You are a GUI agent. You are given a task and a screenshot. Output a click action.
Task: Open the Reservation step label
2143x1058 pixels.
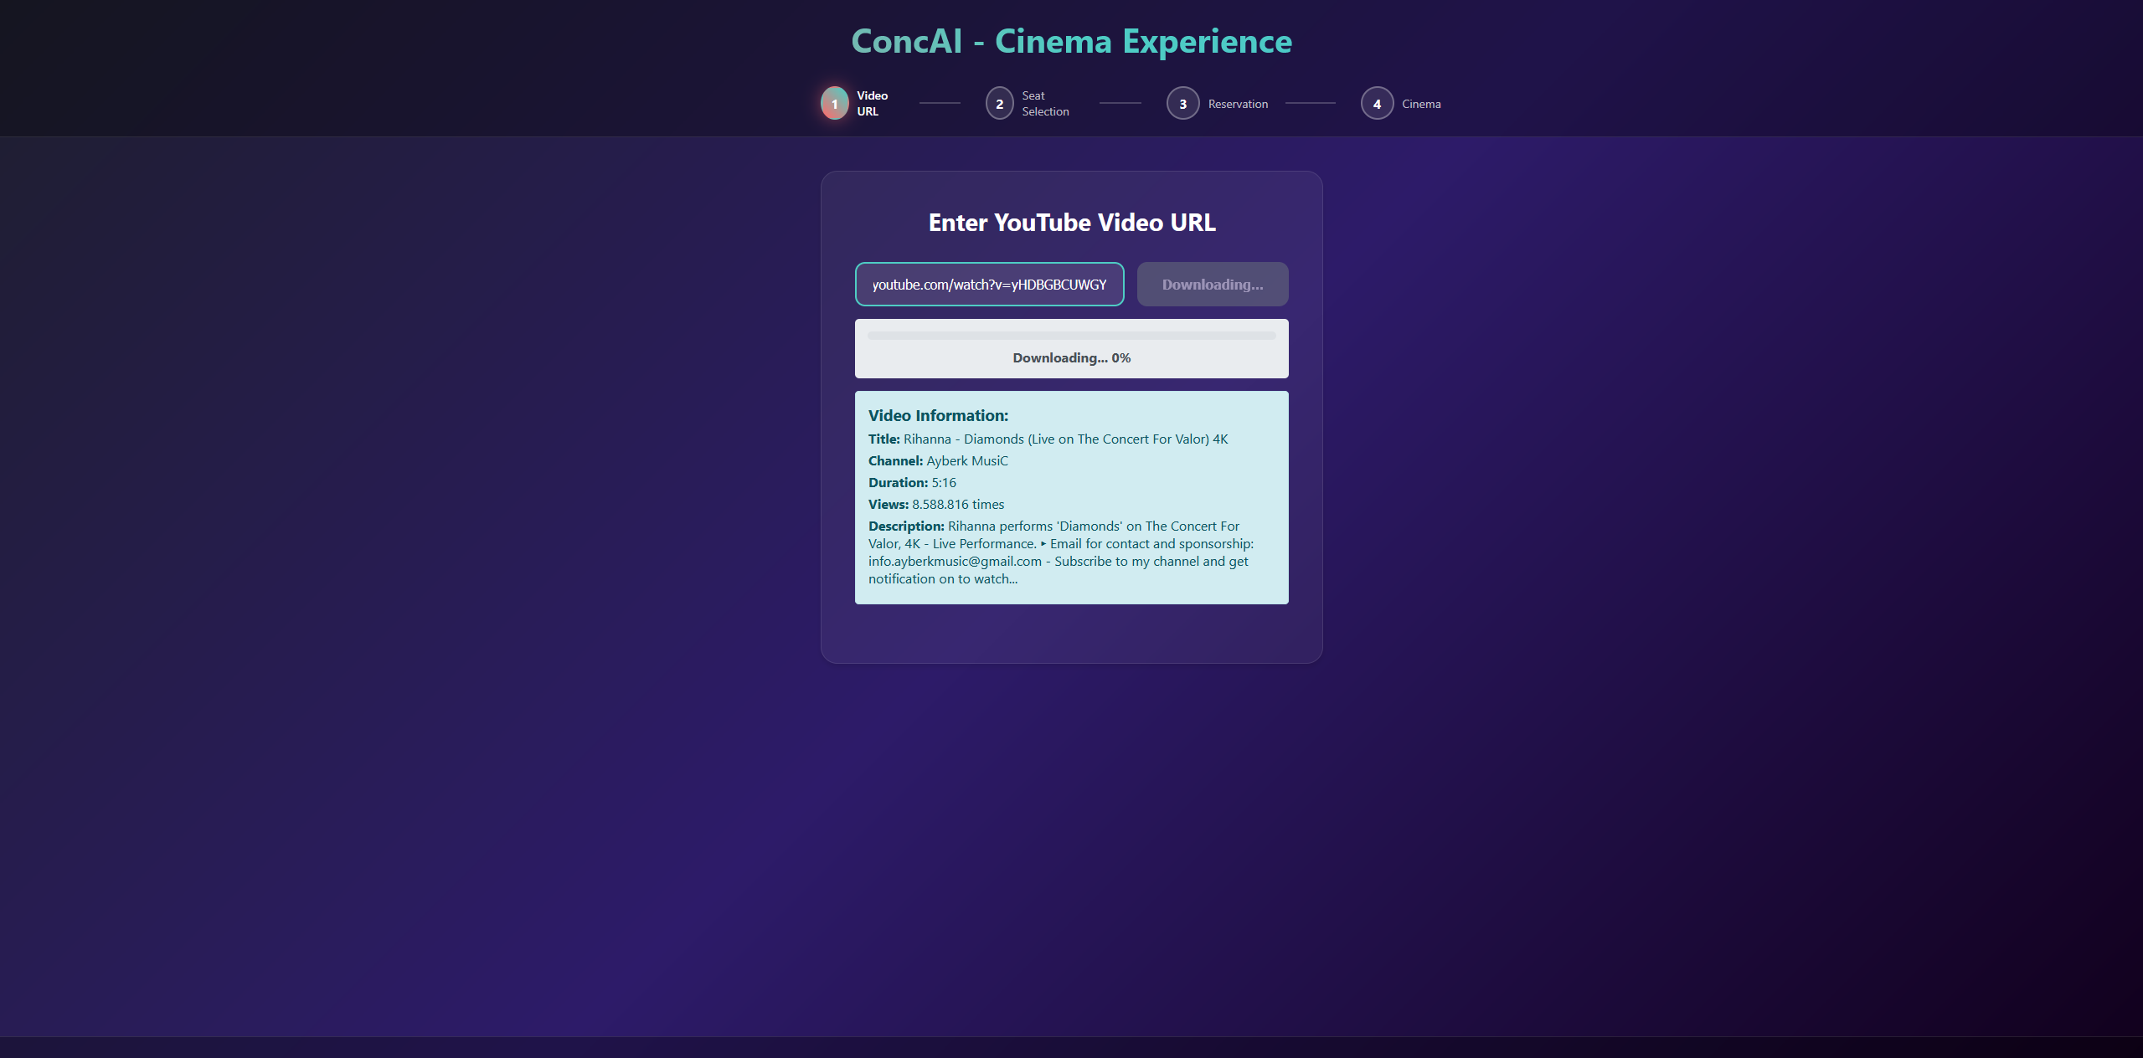pyautogui.click(x=1237, y=104)
